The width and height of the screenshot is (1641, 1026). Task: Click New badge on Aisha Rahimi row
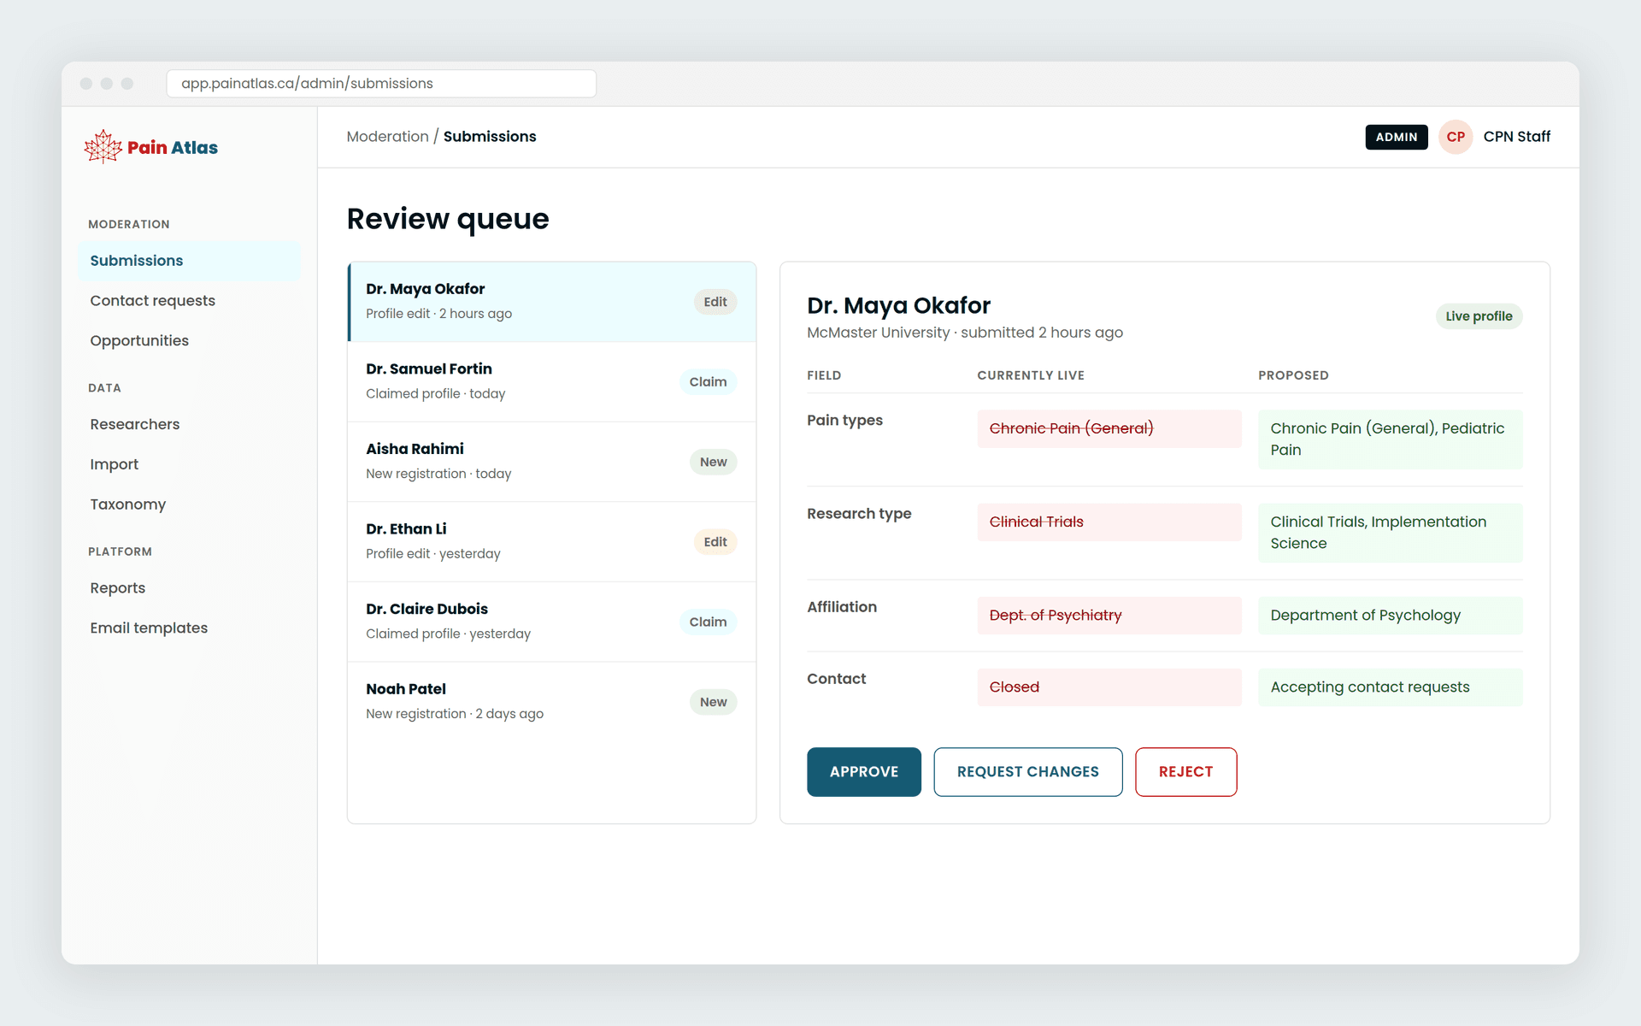click(x=713, y=462)
